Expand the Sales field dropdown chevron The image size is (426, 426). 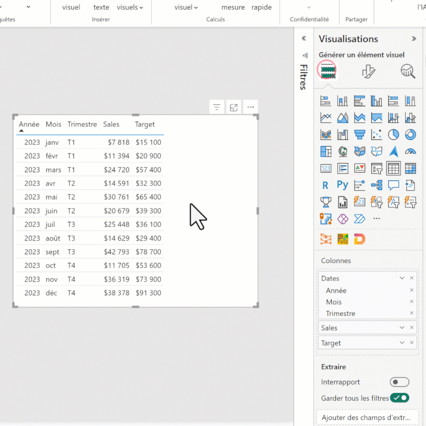tap(402, 327)
